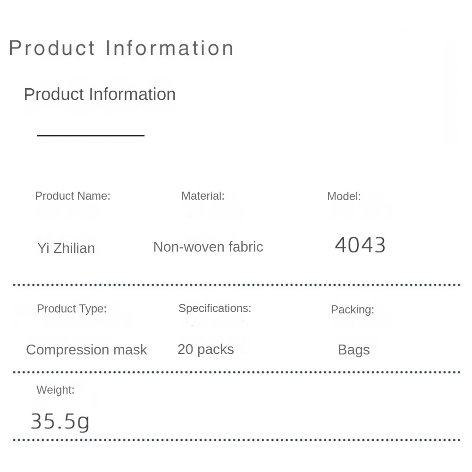
Task: Select the 35.5g weight value
Action: point(60,421)
